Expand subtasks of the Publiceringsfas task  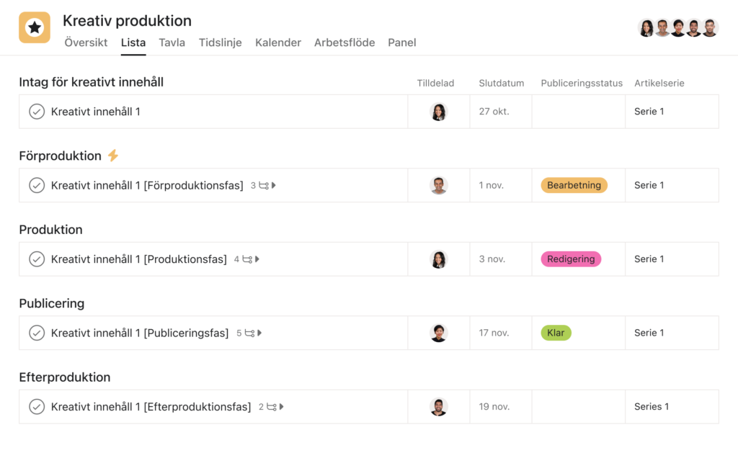(259, 333)
